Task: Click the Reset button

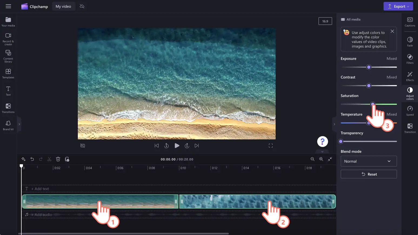Action: [369, 174]
